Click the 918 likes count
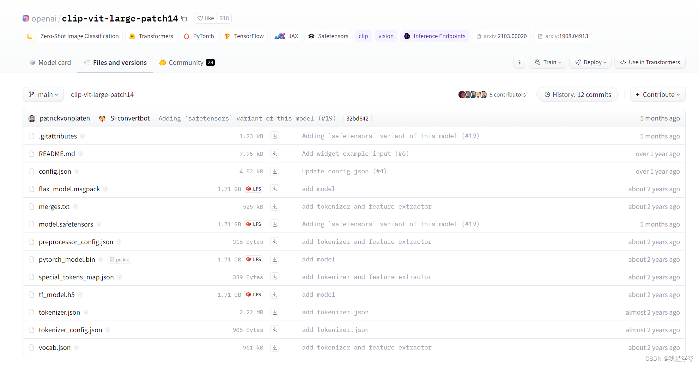The height and width of the screenshot is (365, 699). click(x=224, y=18)
